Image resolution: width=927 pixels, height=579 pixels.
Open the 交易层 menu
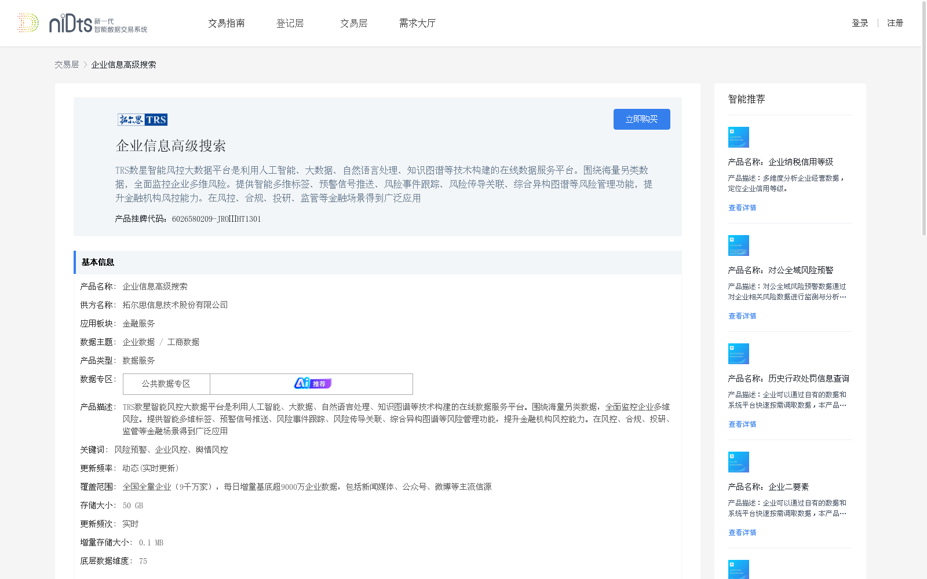354,23
